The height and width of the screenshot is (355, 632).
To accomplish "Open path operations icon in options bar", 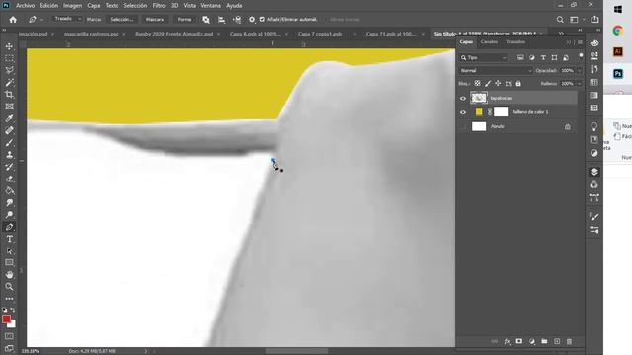I will (206, 20).
